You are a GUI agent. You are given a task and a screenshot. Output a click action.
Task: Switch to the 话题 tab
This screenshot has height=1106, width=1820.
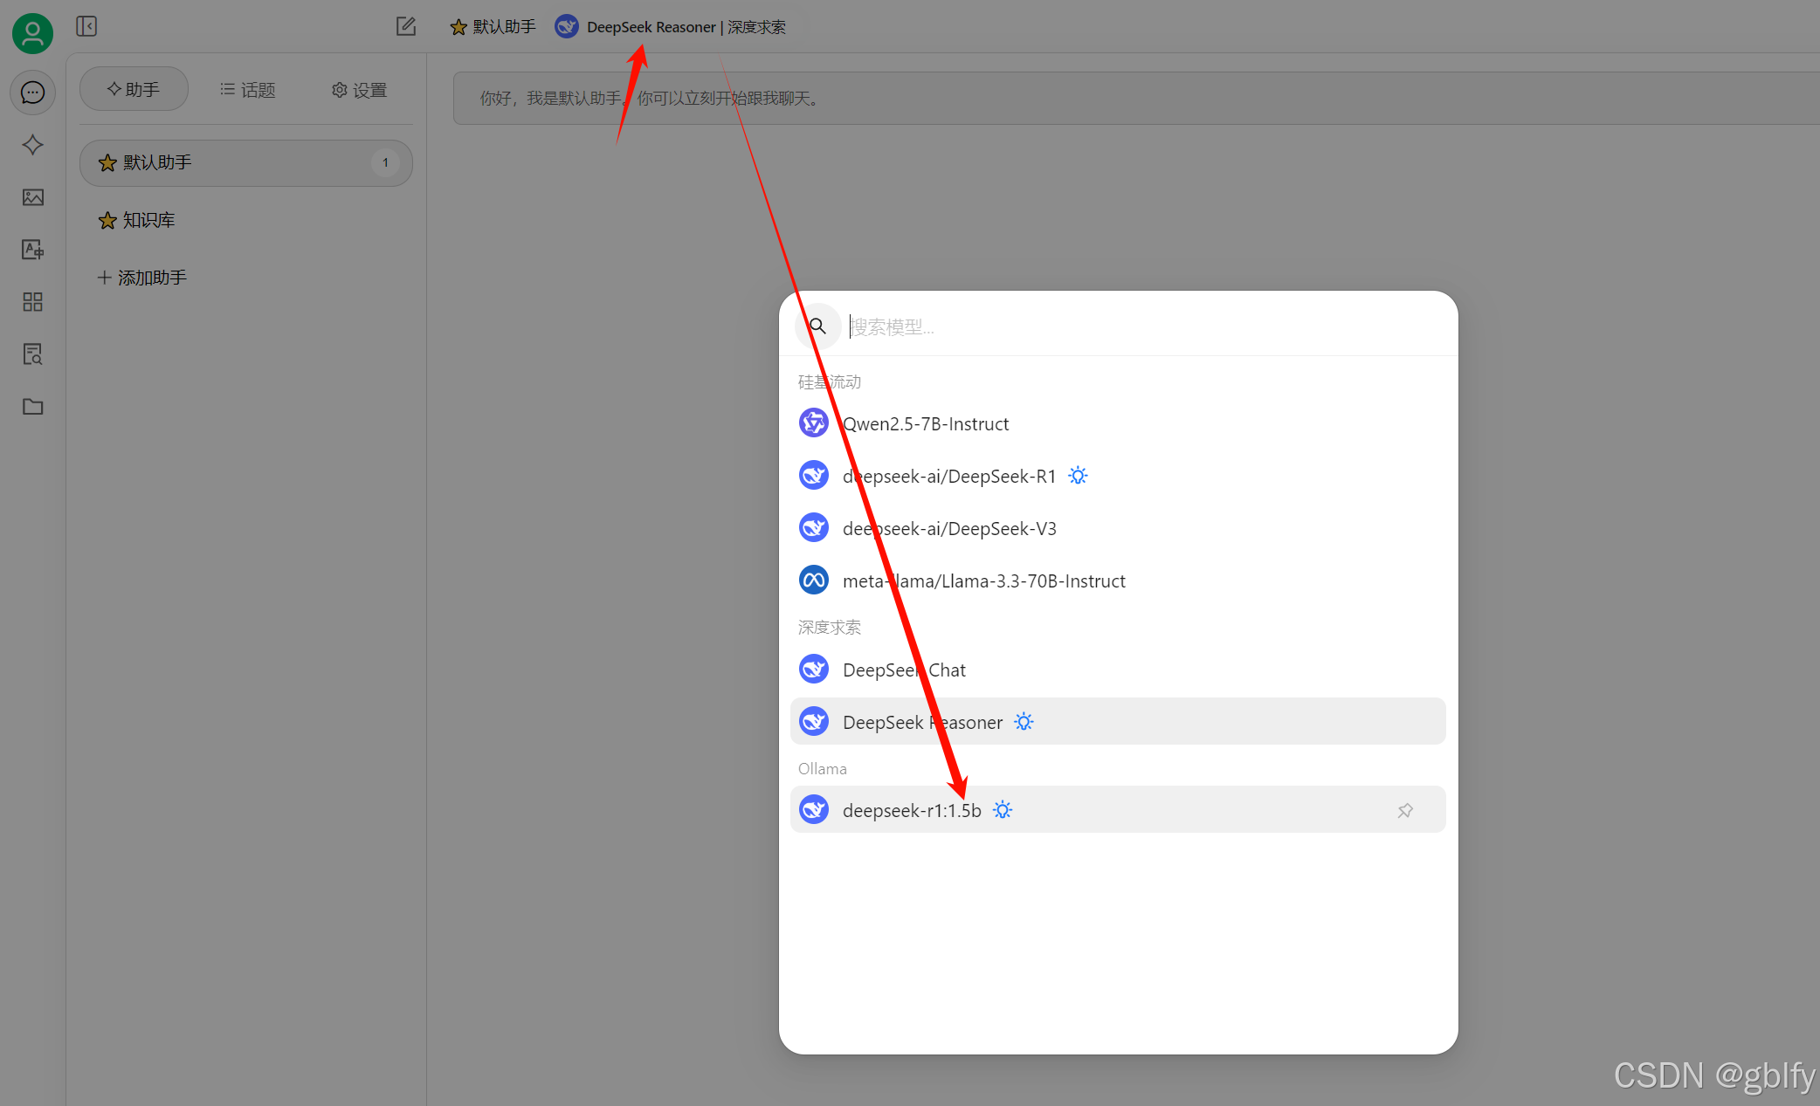[x=247, y=90]
